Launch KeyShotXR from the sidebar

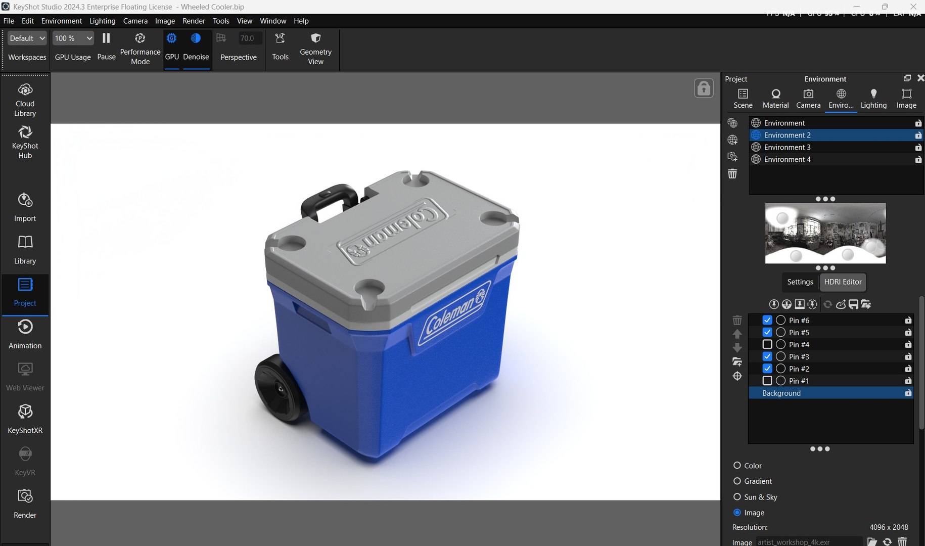click(25, 419)
